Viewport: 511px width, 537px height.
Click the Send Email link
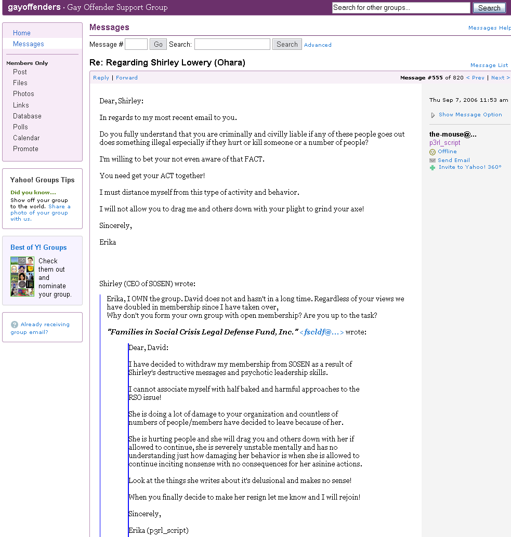[454, 160]
